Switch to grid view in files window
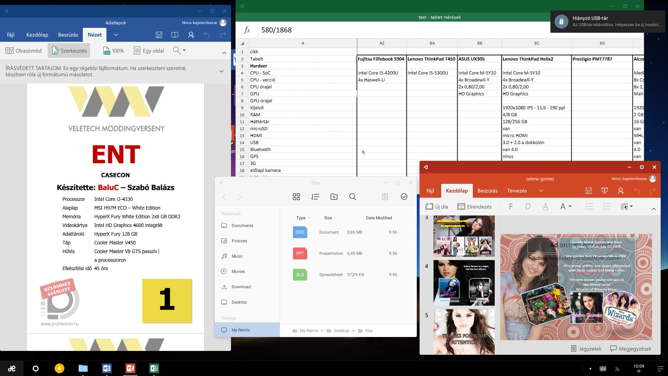The image size is (668, 376). click(296, 197)
